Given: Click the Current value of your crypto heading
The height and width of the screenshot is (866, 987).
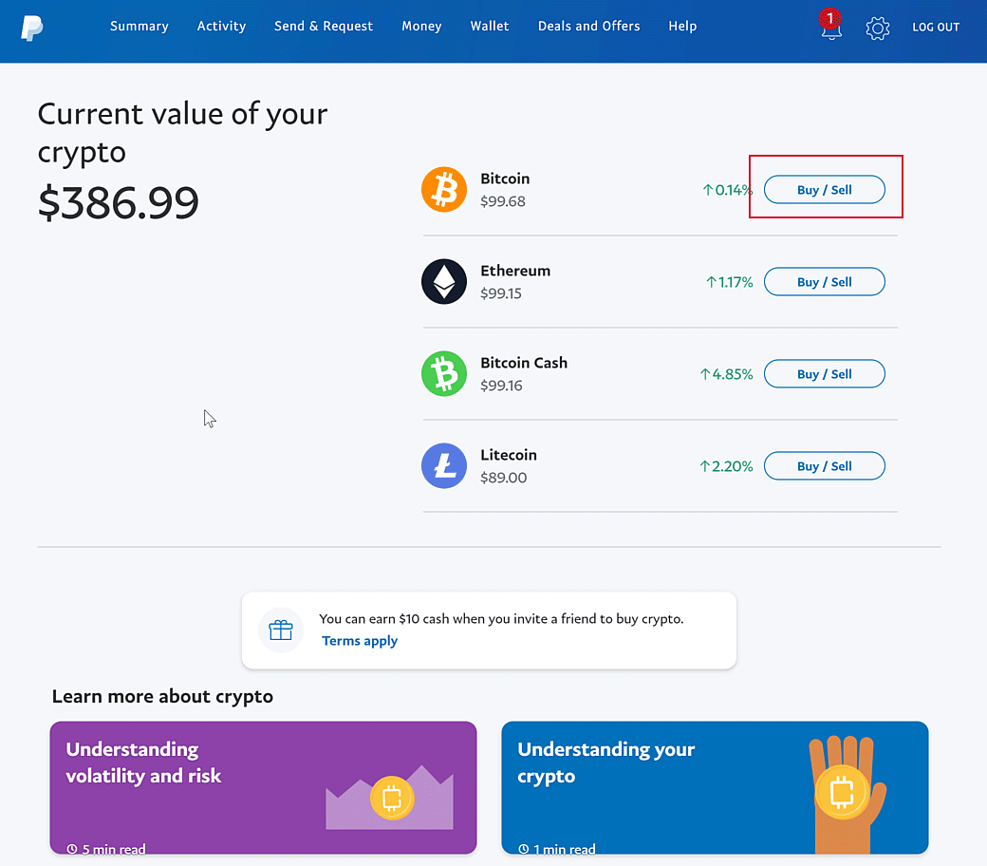Looking at the screenshot, I should click(182, 133).
